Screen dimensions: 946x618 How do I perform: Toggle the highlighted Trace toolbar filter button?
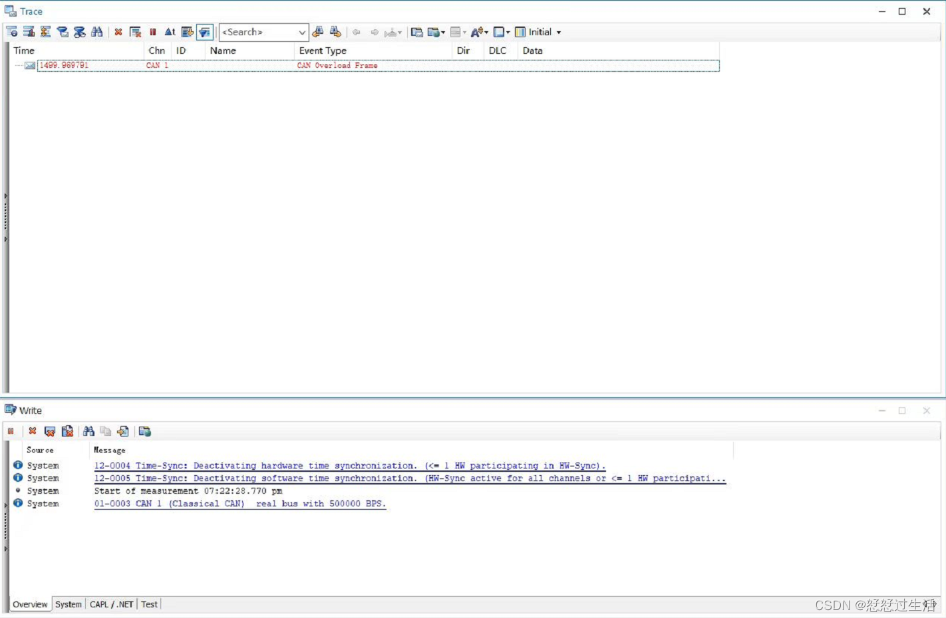(205, 32)
